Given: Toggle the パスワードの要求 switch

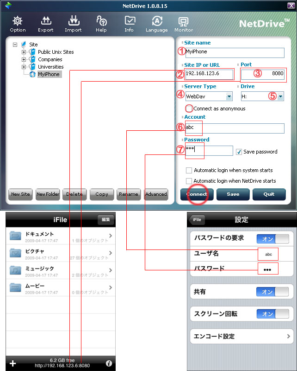Looking at the screenshot, I should pos(272,239).
